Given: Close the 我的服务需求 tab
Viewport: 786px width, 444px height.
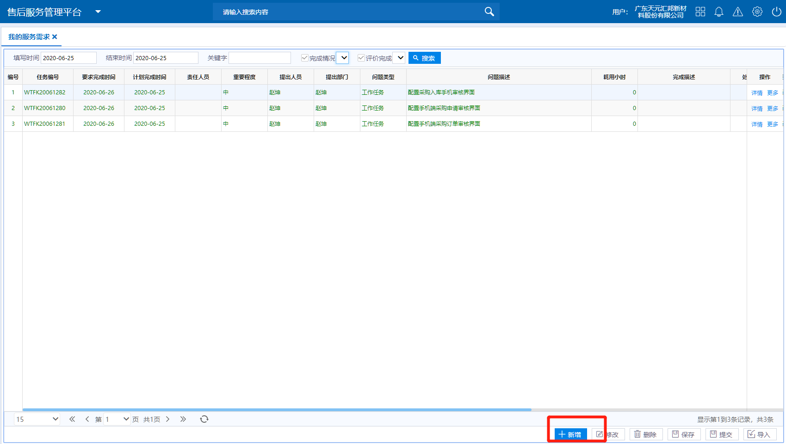Looking at the screenshot, I should [55, 37].
